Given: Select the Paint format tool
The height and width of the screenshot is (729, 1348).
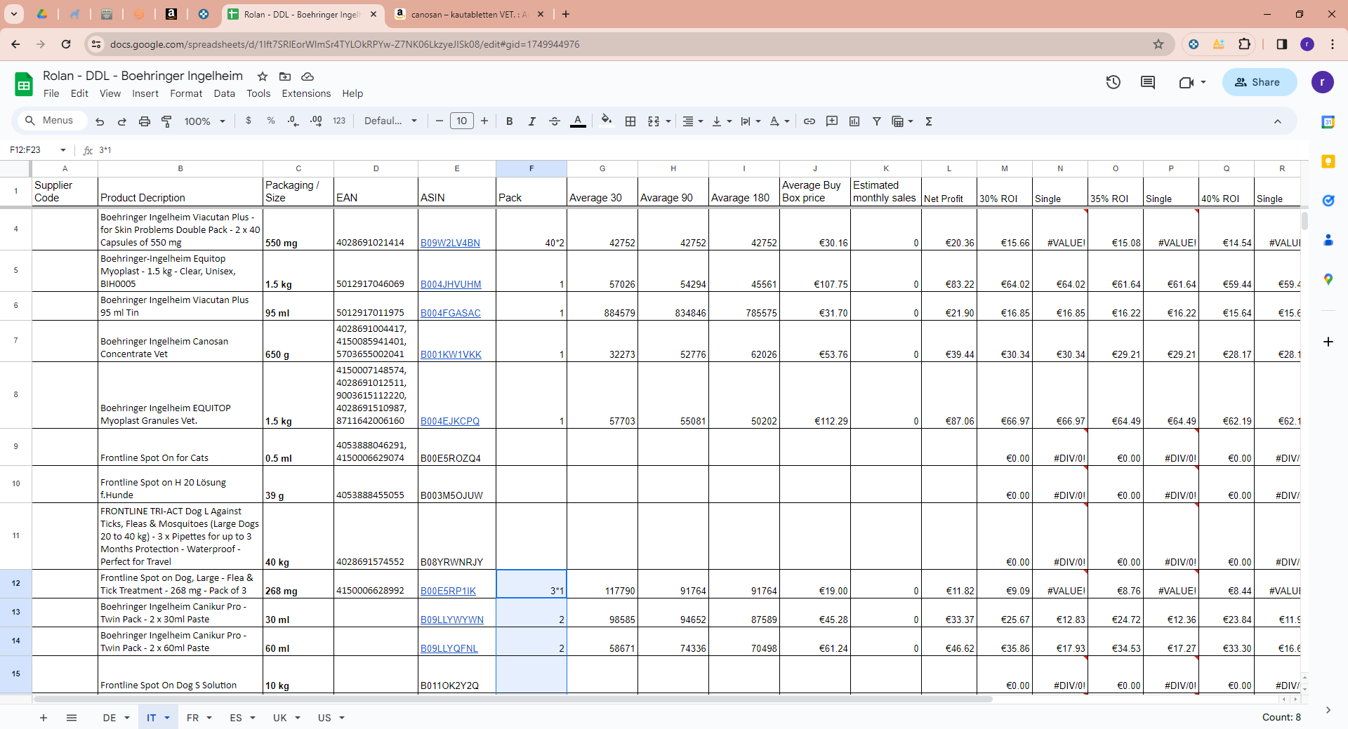Looking at the screenshot, I should [167, 121].
